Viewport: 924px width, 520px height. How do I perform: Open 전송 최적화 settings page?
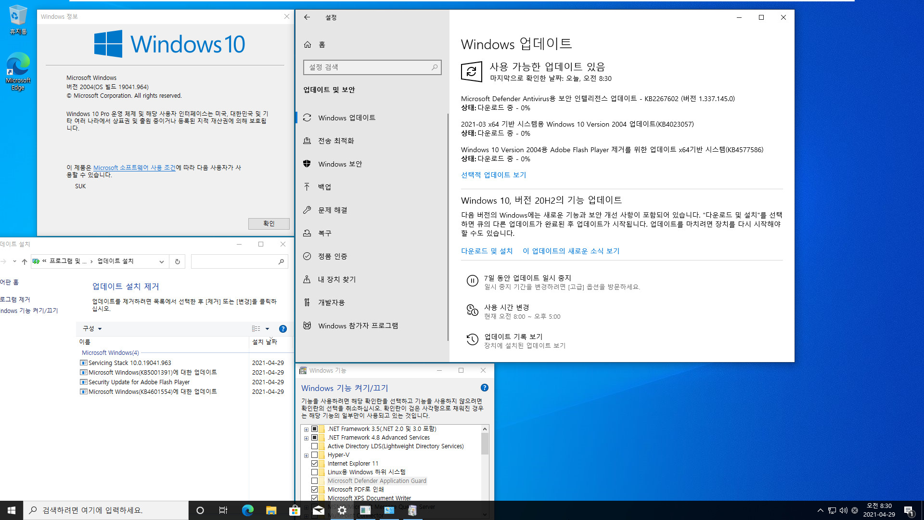[x=372, y=141]
